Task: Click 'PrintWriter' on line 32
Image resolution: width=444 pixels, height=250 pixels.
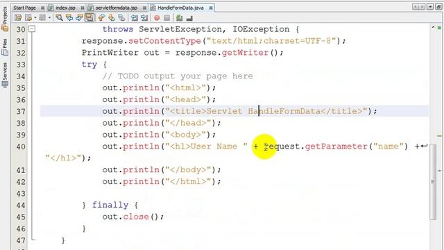Action: (x=110, y=53)
